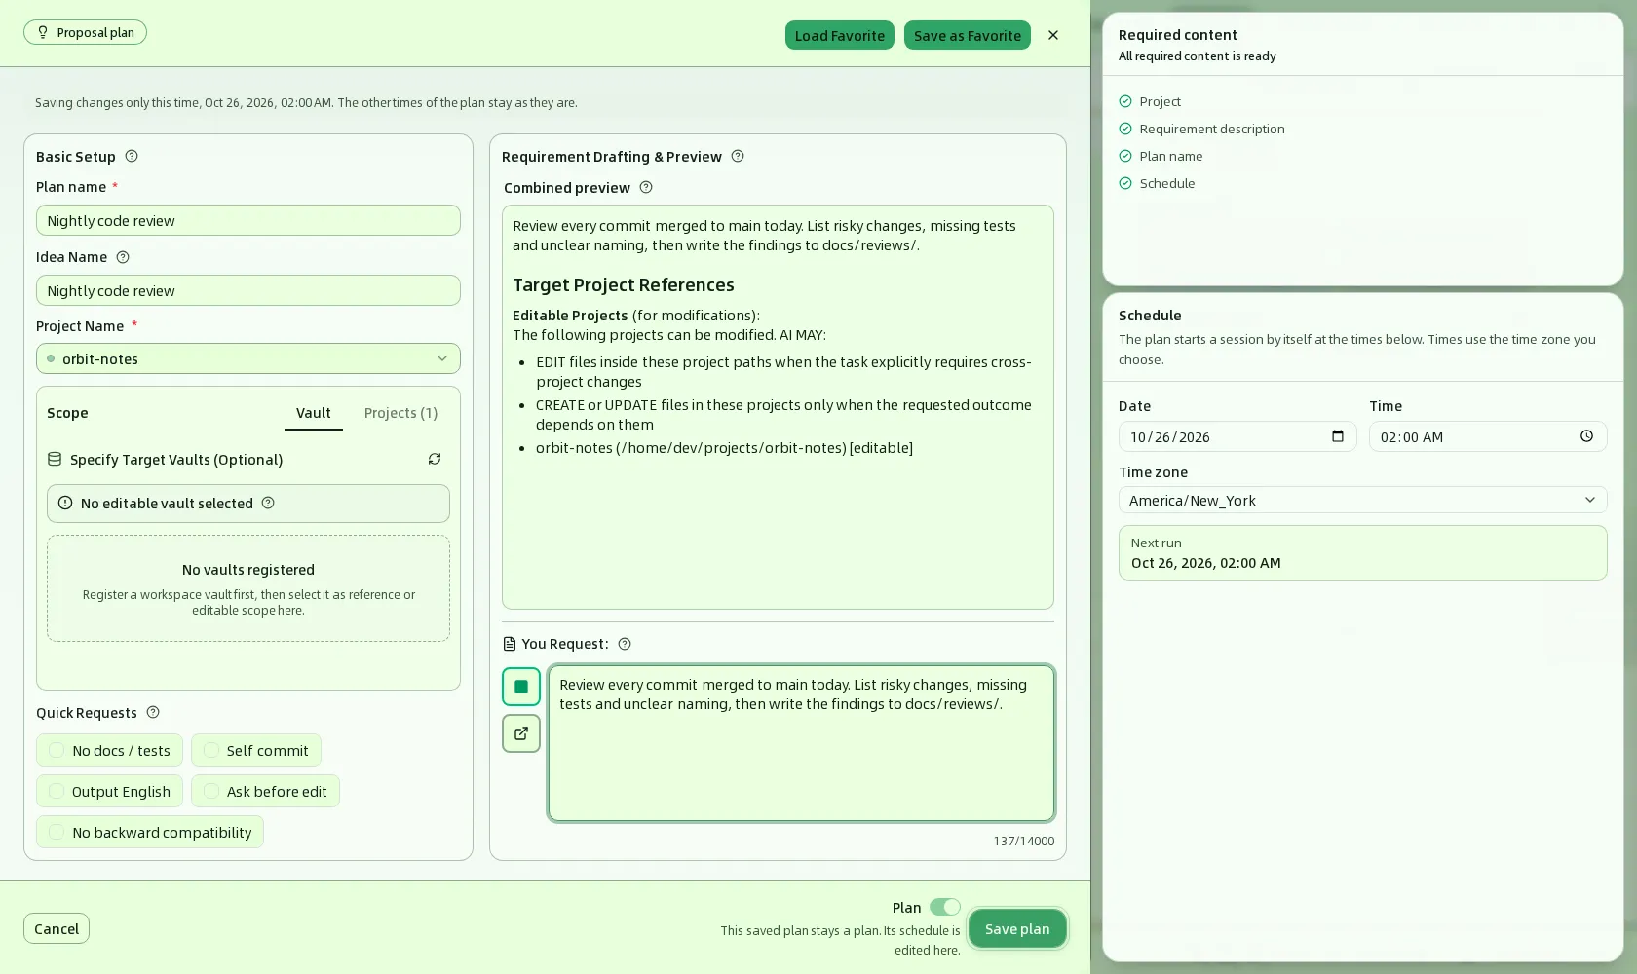
Task: Focus the Idea Name text field
Action: click(248, 290)
